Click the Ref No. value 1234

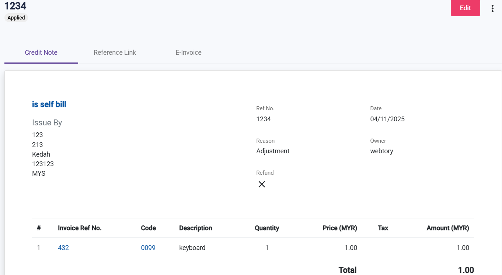264,119
